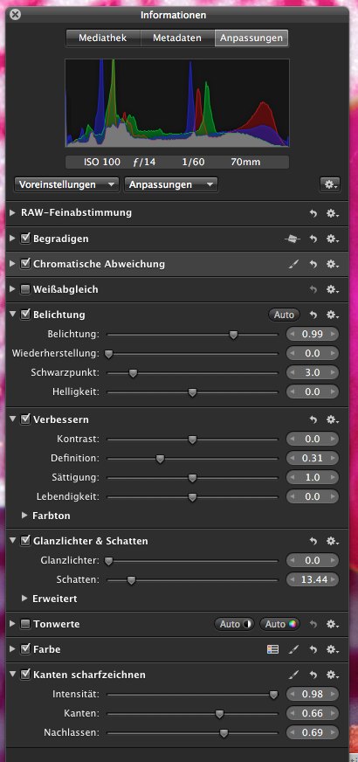Select the brush icon for Kanten scharfzeichnen
This screenshot has height=762, width=358.
(x=294, y=675)
